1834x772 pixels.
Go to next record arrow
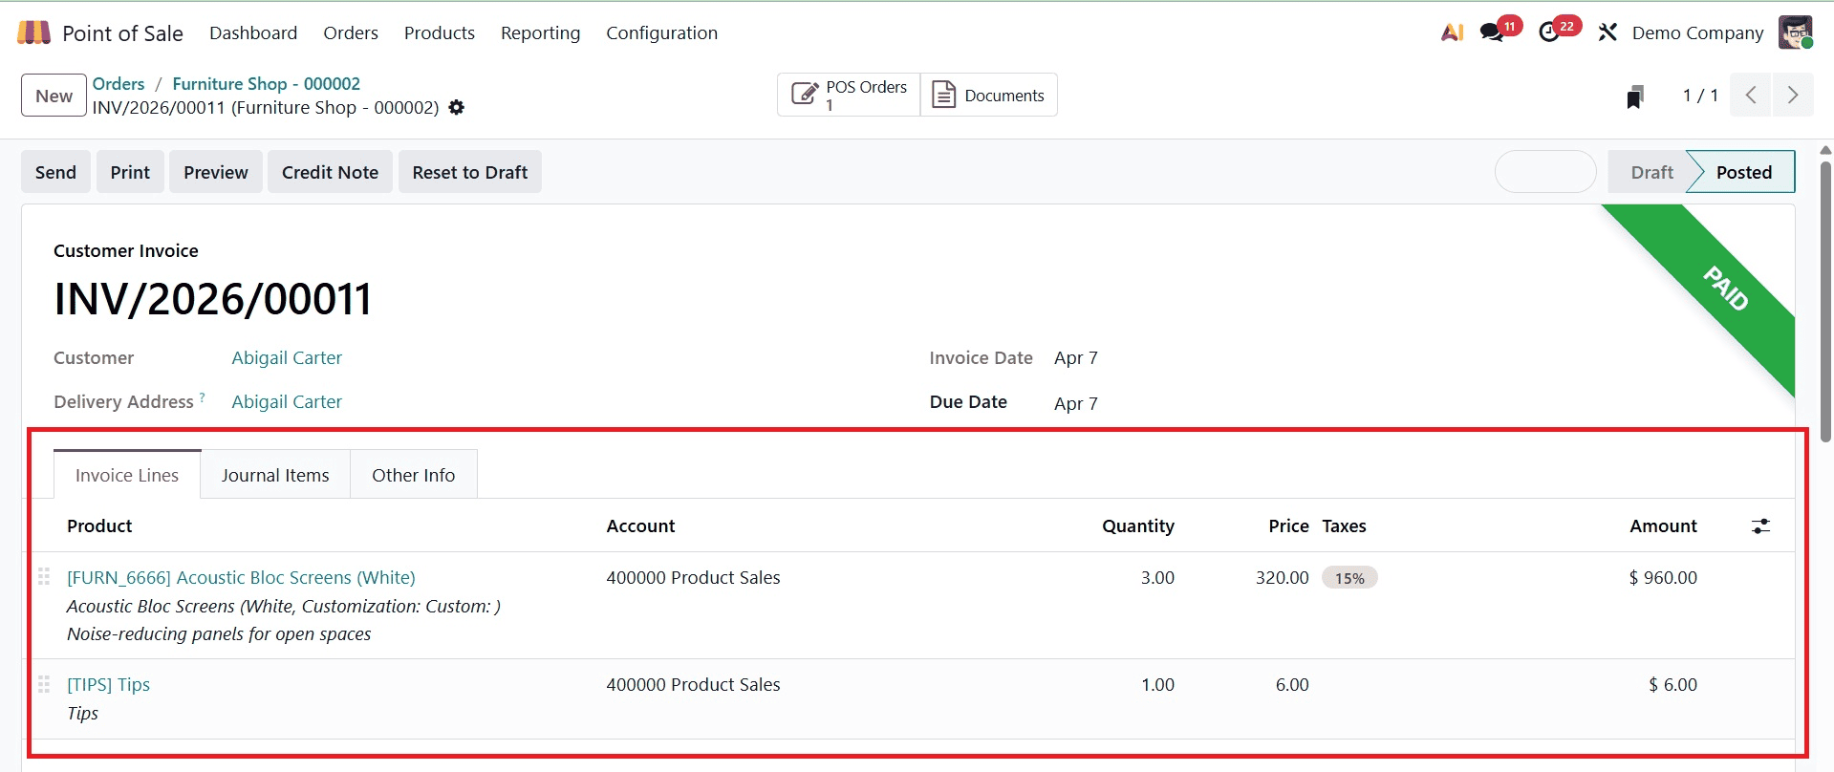point(1793,96)
